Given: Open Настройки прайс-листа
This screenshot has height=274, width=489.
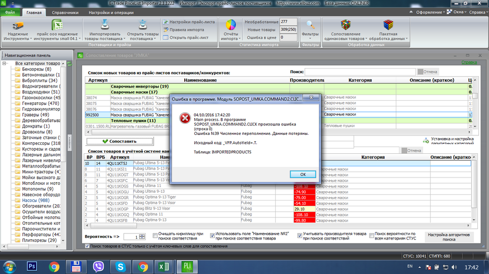Looking at the screenshot, I should (x=189, y=22).
